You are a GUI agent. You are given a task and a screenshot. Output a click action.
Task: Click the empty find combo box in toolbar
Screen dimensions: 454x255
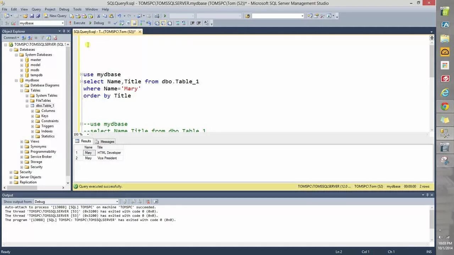pyautogui.click(x=278, y=16)
